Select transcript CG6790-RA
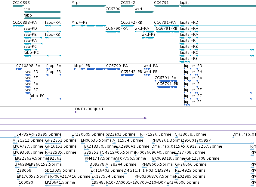The width and height of the screenshot is (256, 187). coord(113,32)
